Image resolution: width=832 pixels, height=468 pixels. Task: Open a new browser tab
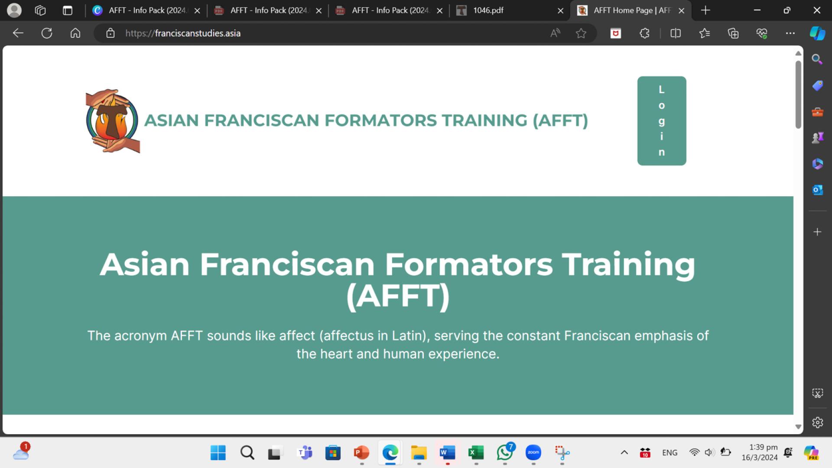click(705, 10)
